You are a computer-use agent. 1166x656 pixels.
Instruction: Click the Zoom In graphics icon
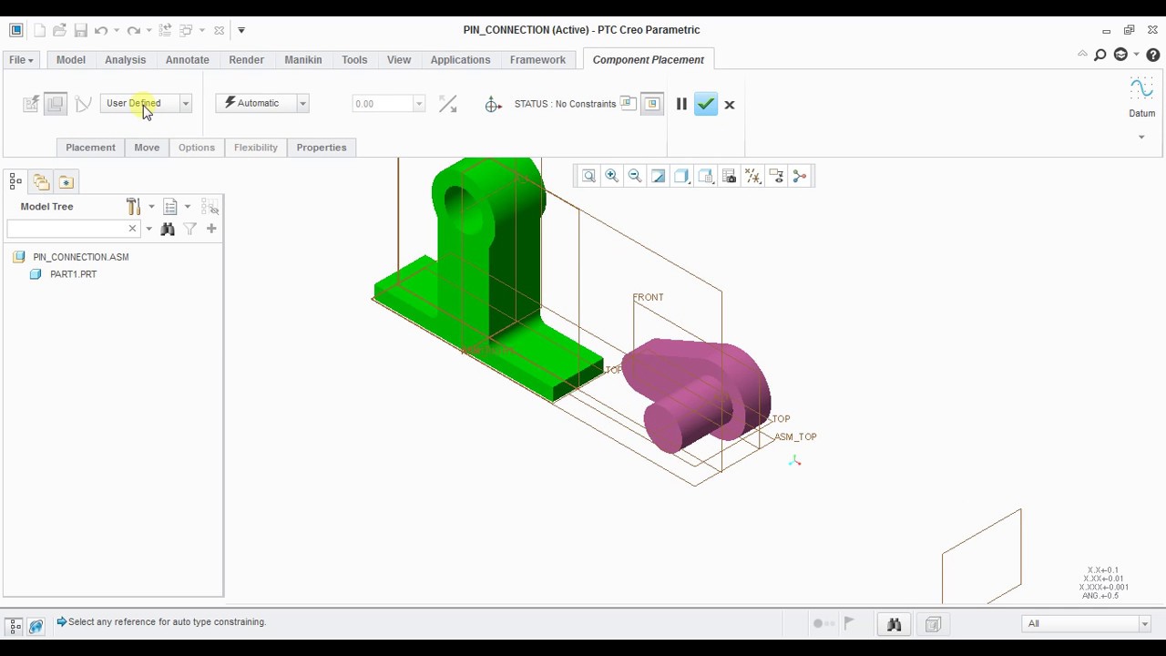point(612,177)
